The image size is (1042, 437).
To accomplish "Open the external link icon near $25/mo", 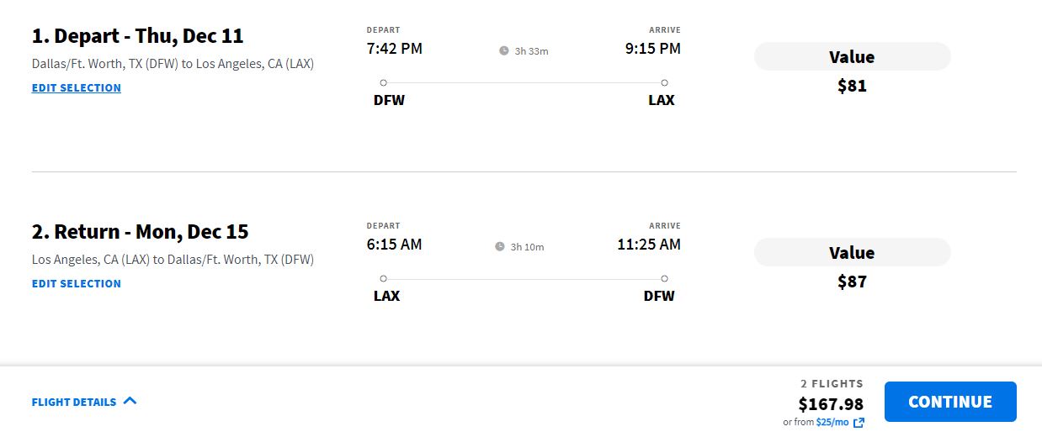I will pyautogui.click(x=859, y=423).
